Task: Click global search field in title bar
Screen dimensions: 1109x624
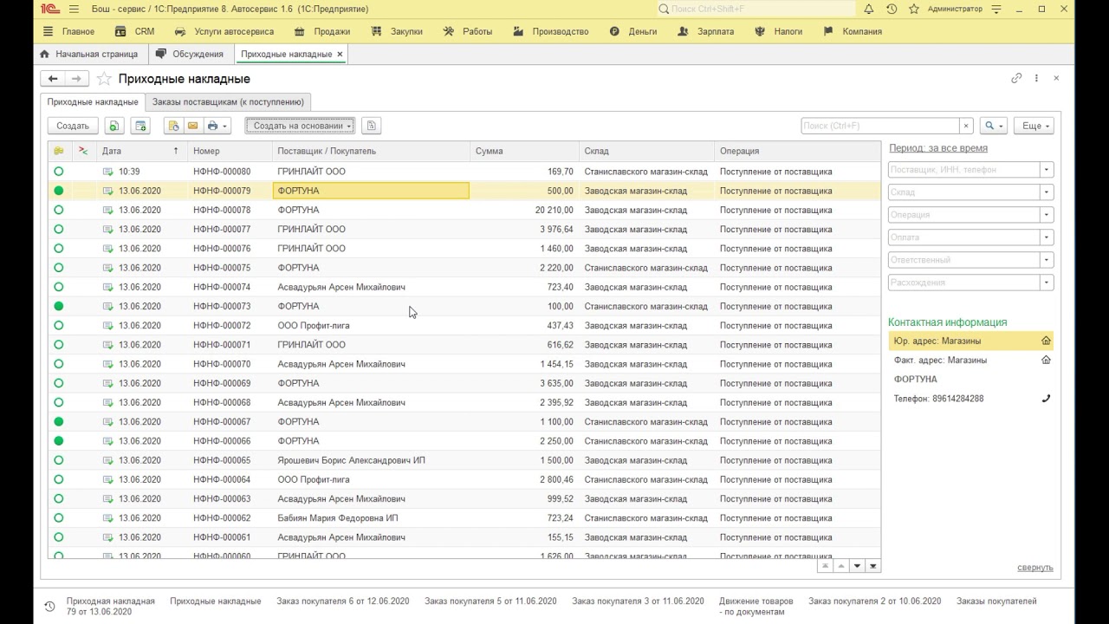Action: point(756,9)
